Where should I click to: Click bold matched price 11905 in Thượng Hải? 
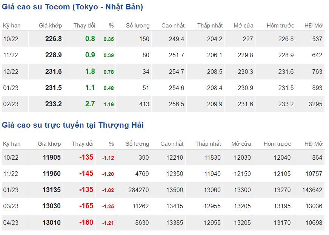tap(52, 157)
